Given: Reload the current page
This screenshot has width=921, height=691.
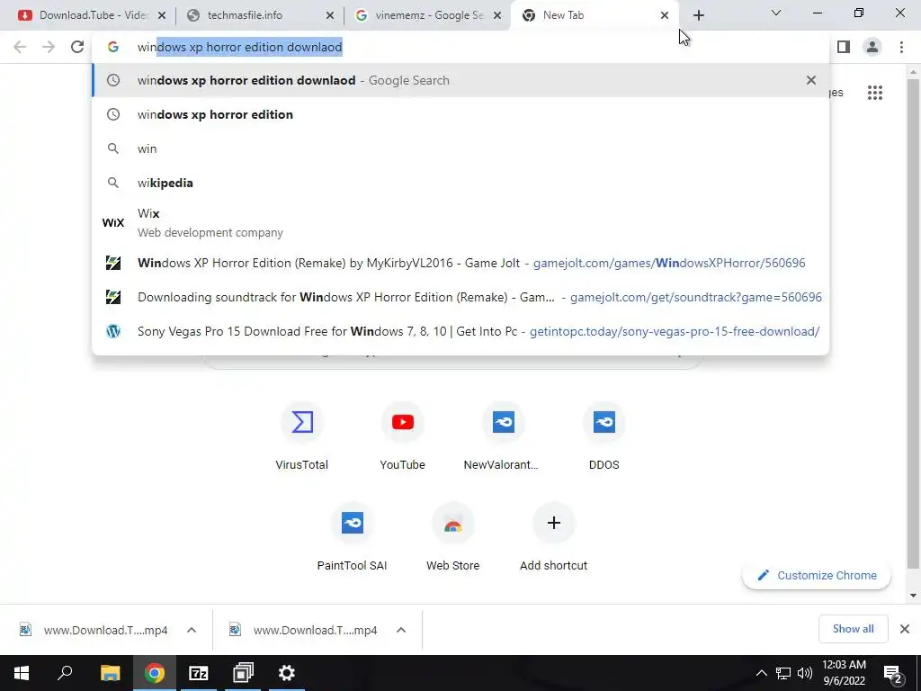Looking at the screenshot, I should [77, 47].
